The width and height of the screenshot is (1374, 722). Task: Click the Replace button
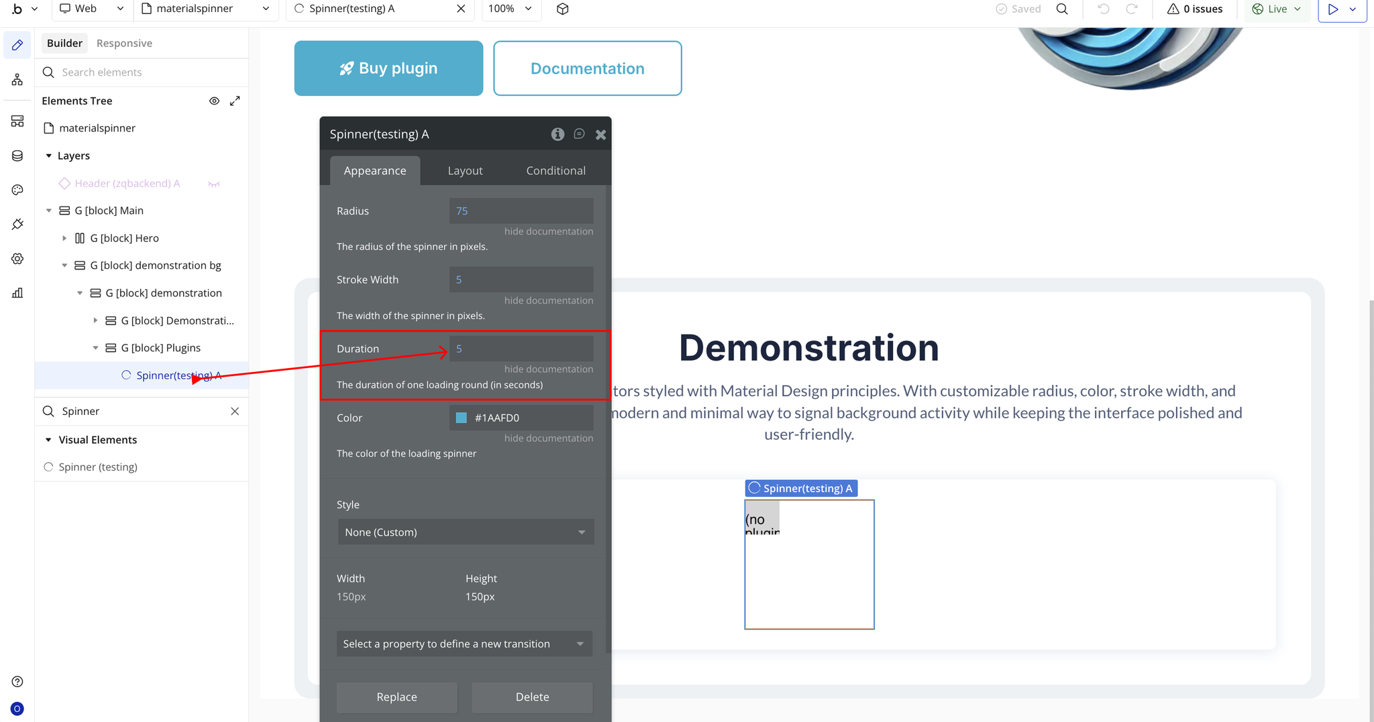[x=397, y=697]
